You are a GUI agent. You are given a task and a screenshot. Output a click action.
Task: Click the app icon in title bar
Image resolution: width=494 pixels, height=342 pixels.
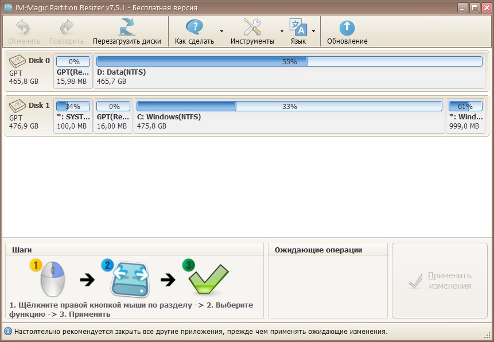(x=9, y=7)
